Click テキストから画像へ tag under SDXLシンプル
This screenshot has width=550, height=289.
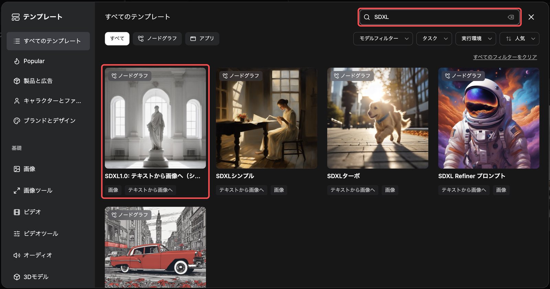coord(242,190)
